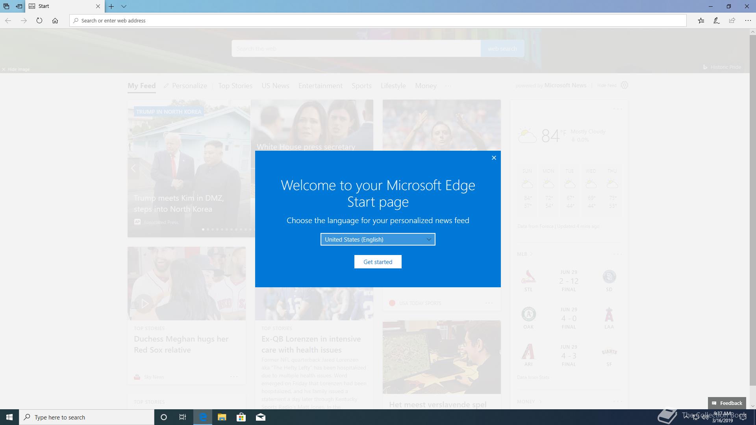
Task: Open Windows Start menu
Action: (x=9, y=417)
